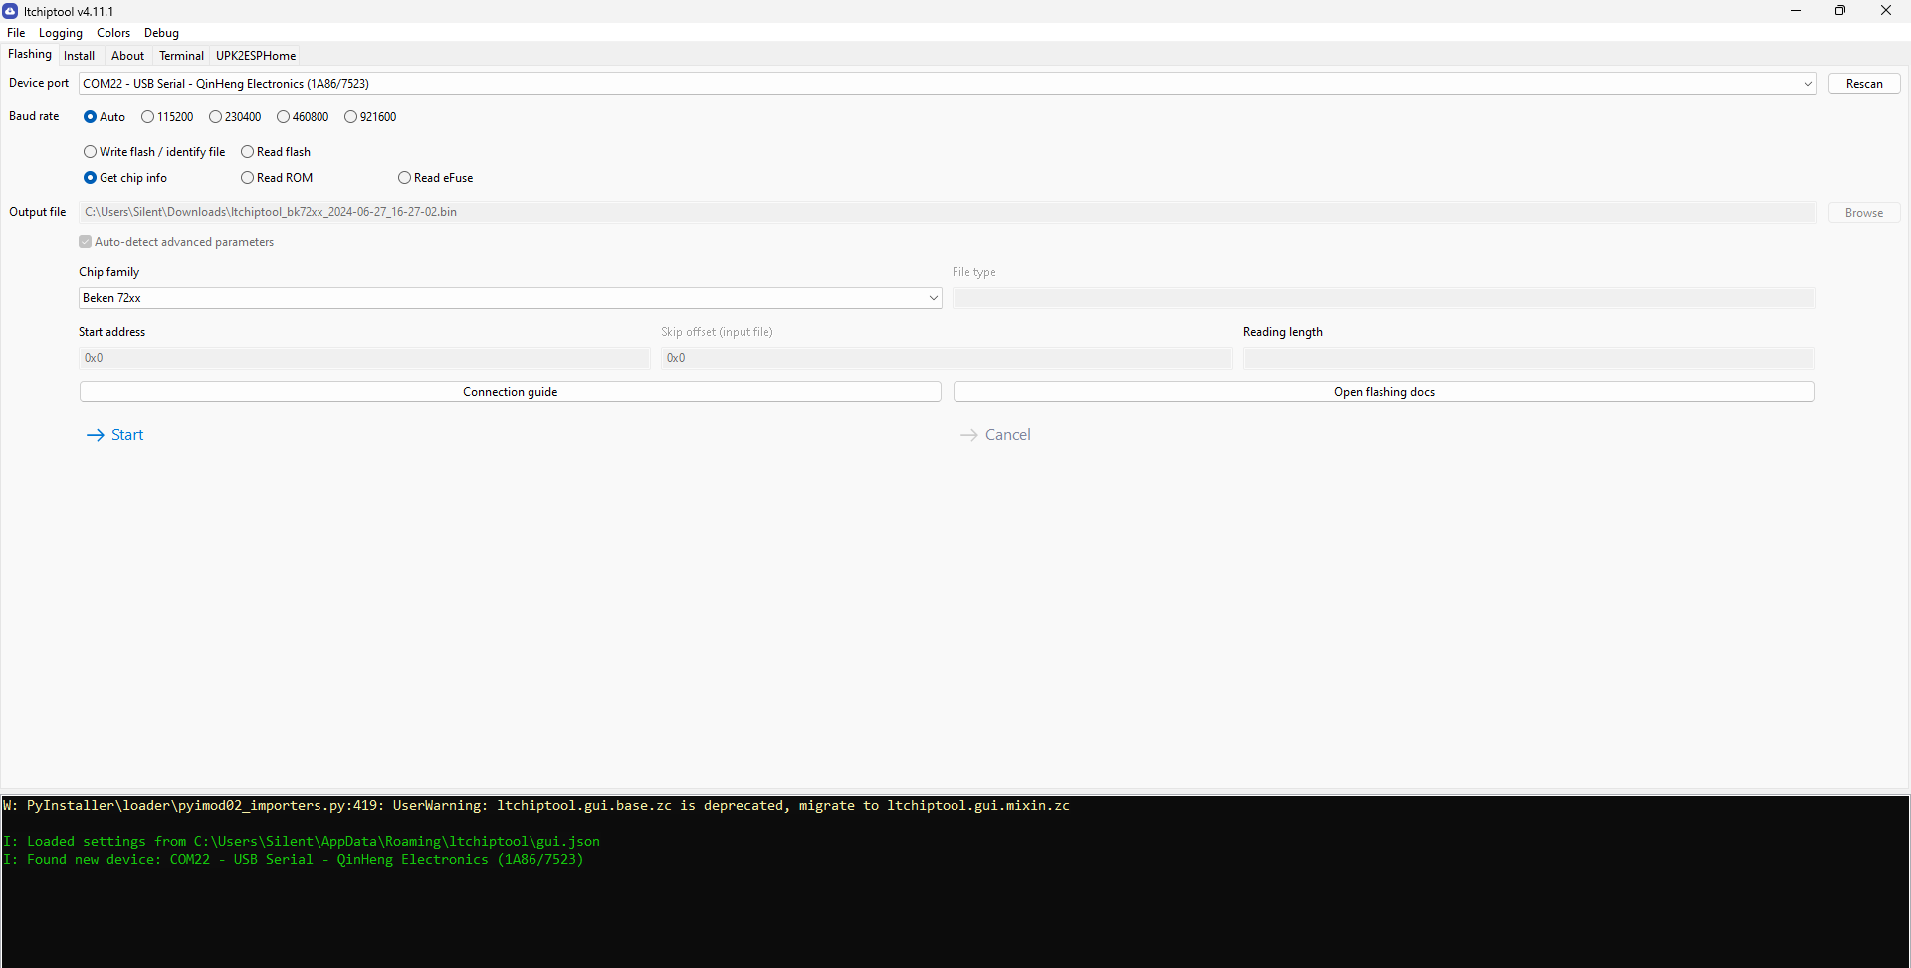Switch to the About tab

(x=127, y=56)
